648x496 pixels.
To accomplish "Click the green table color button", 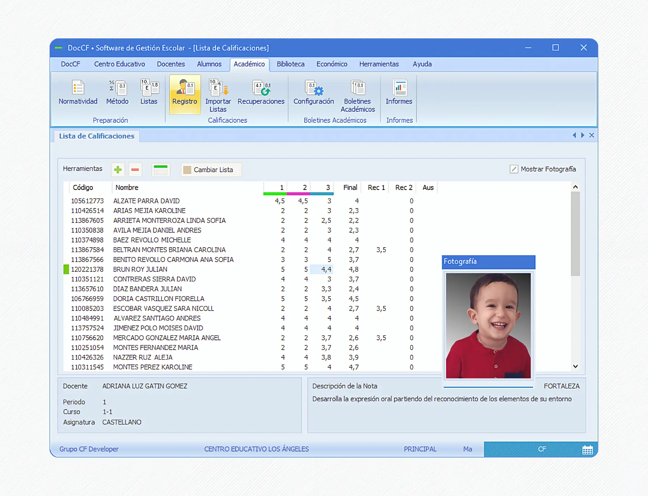I will pos(160,169).
